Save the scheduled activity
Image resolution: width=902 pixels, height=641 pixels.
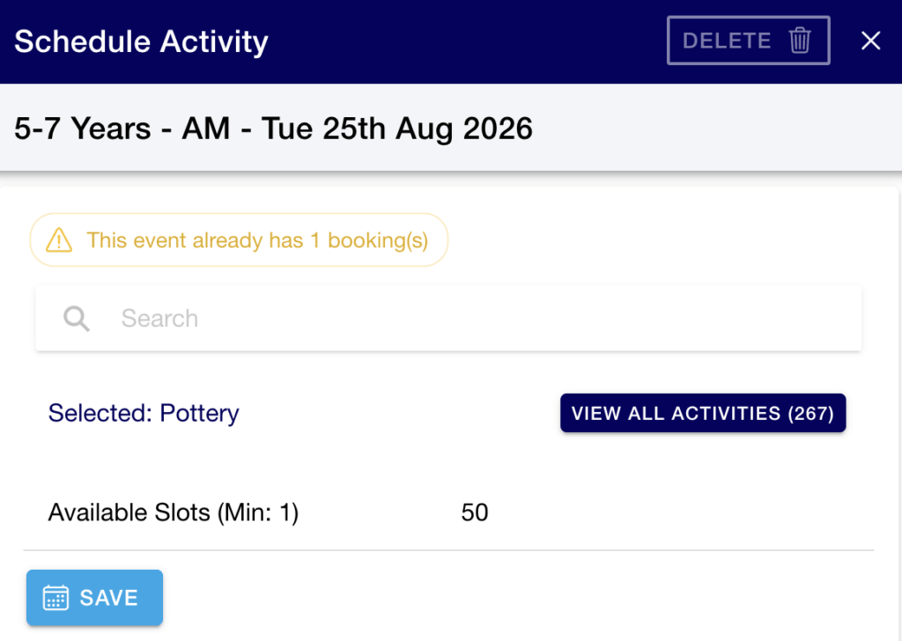tap(94, 597)
